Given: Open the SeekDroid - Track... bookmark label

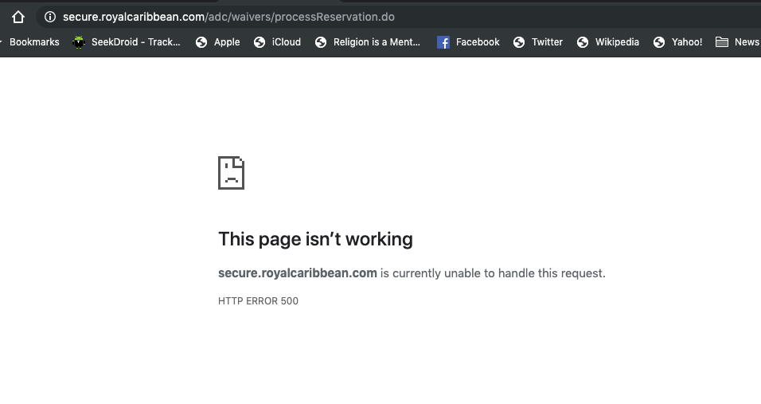Looking at the screenshot, I should 135,42.
